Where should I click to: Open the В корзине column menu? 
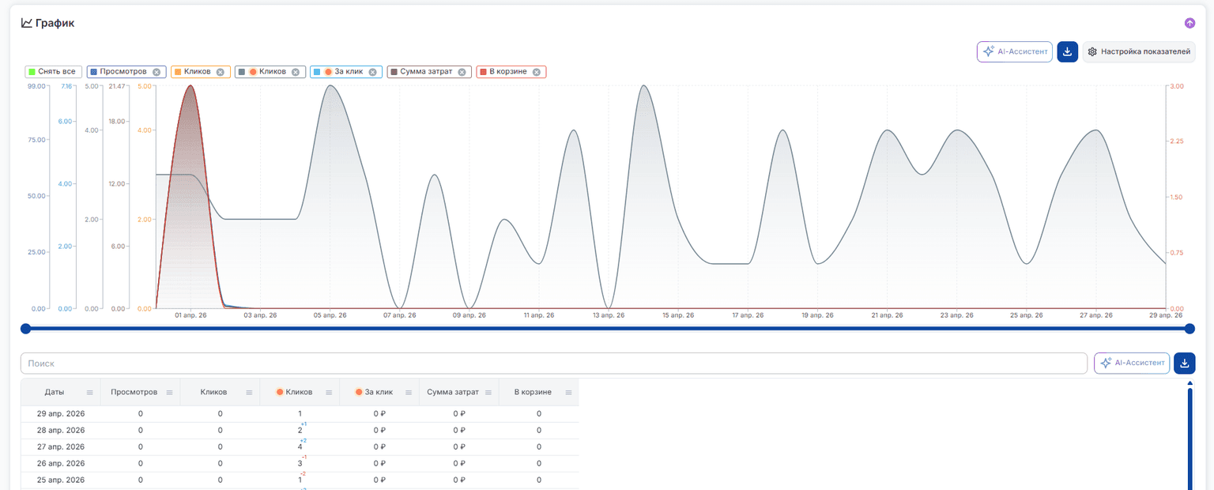(x=567, y=392)
